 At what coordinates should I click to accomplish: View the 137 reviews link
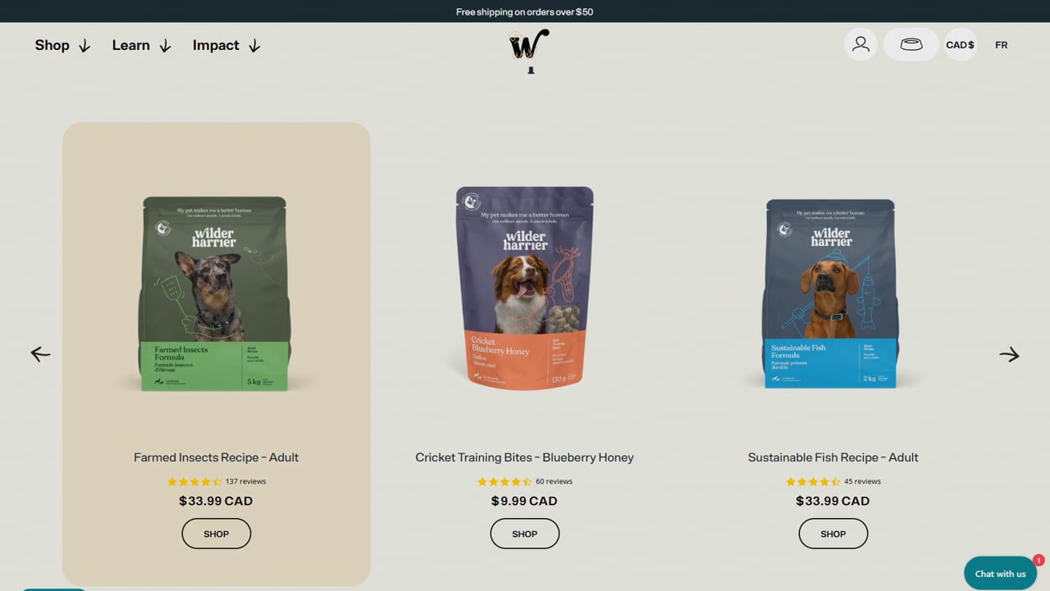245,481
